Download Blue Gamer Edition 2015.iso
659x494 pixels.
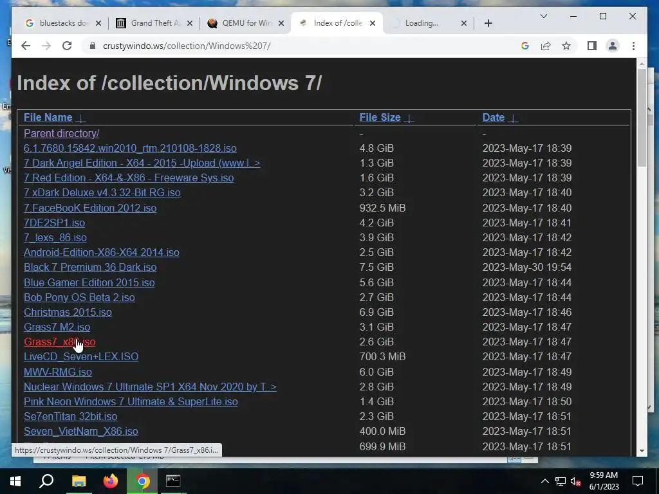tap(89, 282)
